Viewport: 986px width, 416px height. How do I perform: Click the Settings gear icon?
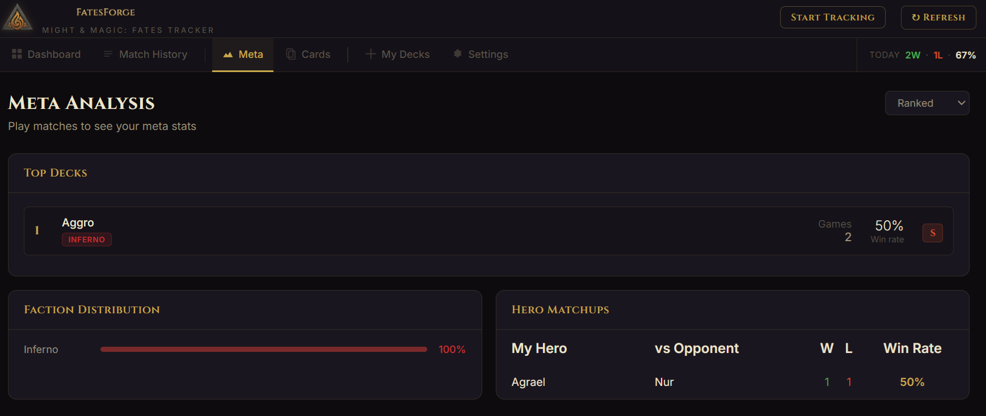pos(457,54)
